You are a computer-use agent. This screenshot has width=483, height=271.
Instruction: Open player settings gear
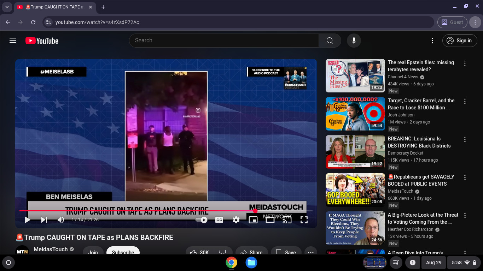[236, 220]
